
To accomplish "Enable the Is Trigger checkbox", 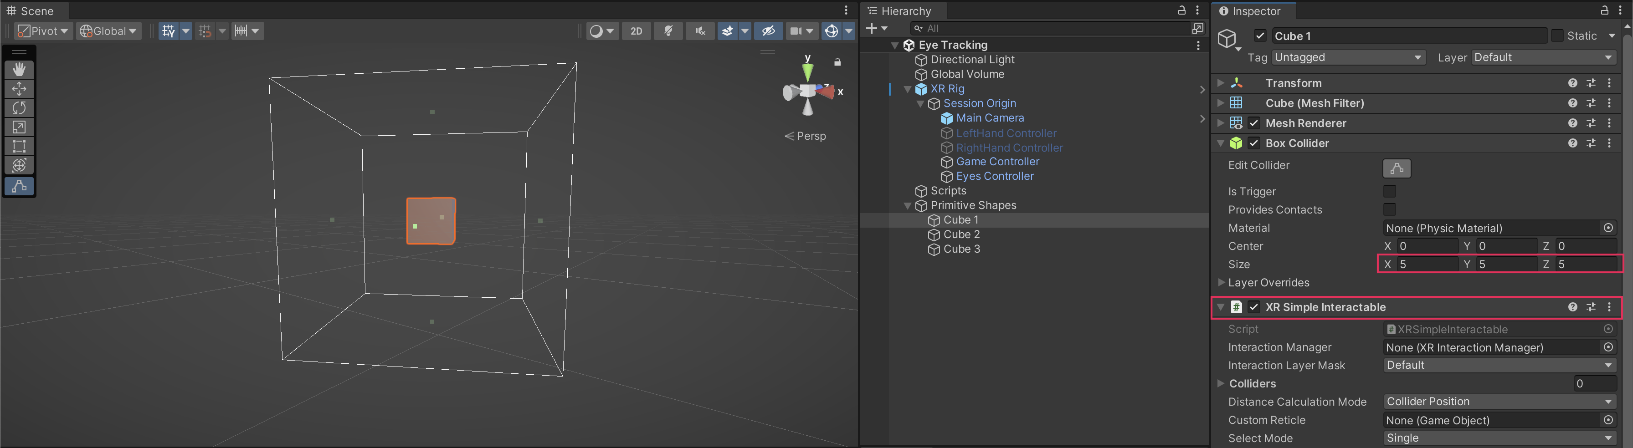I will point(1389,191).
